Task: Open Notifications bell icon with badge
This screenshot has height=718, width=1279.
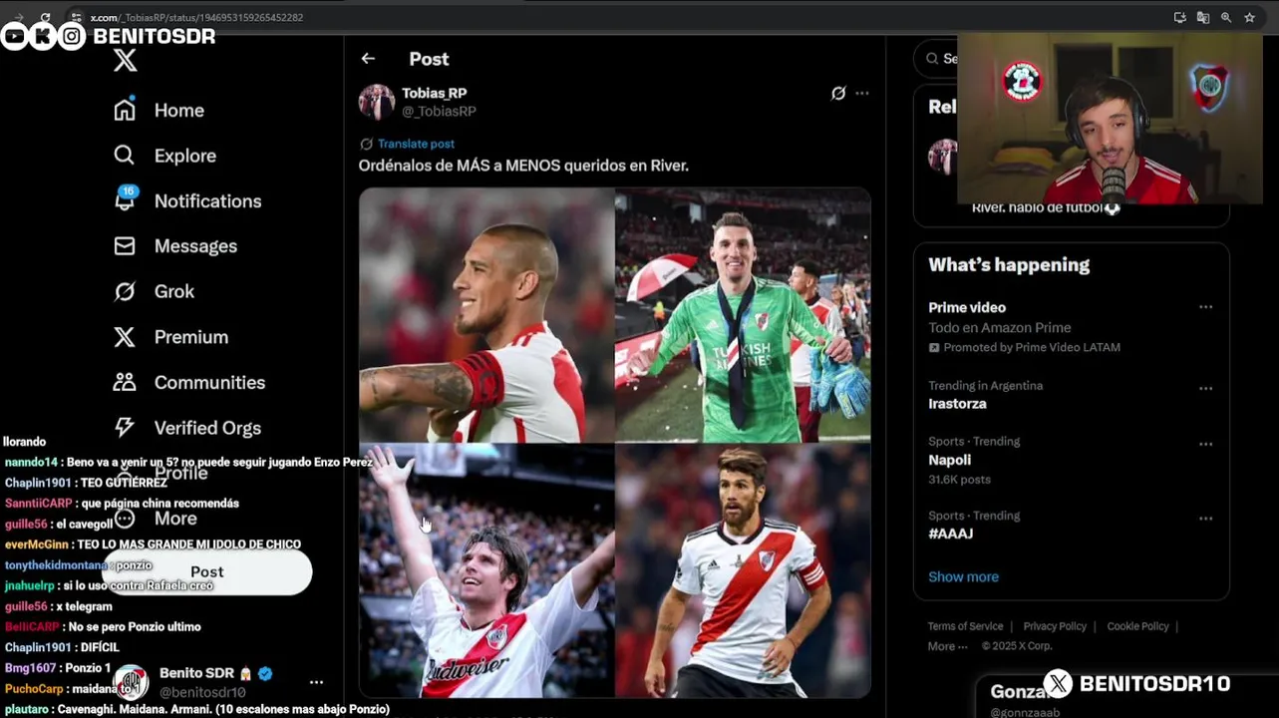Action: coord(125,198)
